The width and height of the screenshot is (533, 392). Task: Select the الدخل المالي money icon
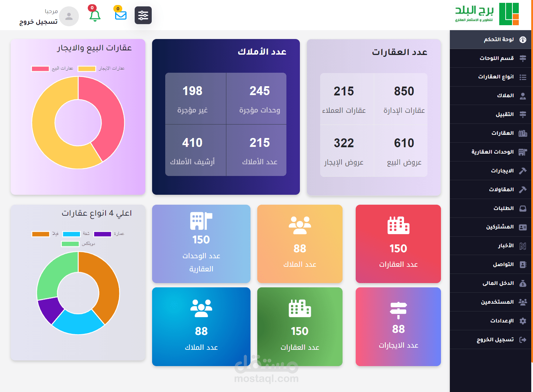[x=523, y=283]
